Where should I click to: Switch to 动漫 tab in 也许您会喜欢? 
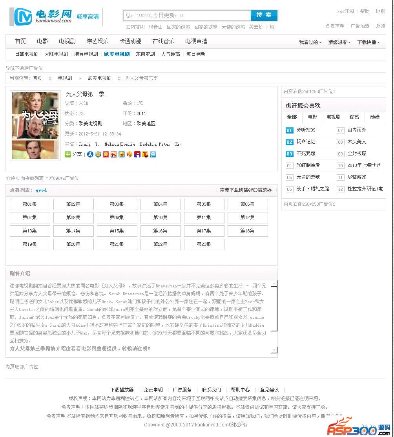pos(375,117)
